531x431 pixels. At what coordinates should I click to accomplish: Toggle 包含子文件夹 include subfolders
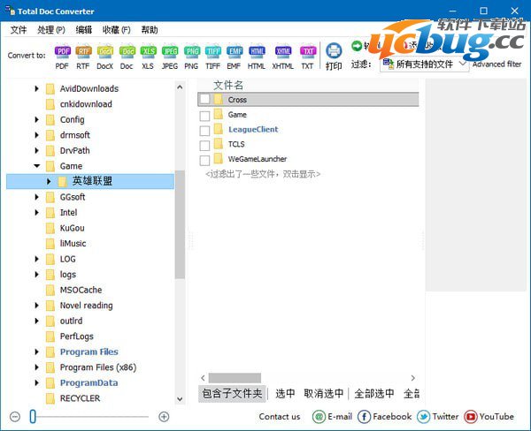232,394
